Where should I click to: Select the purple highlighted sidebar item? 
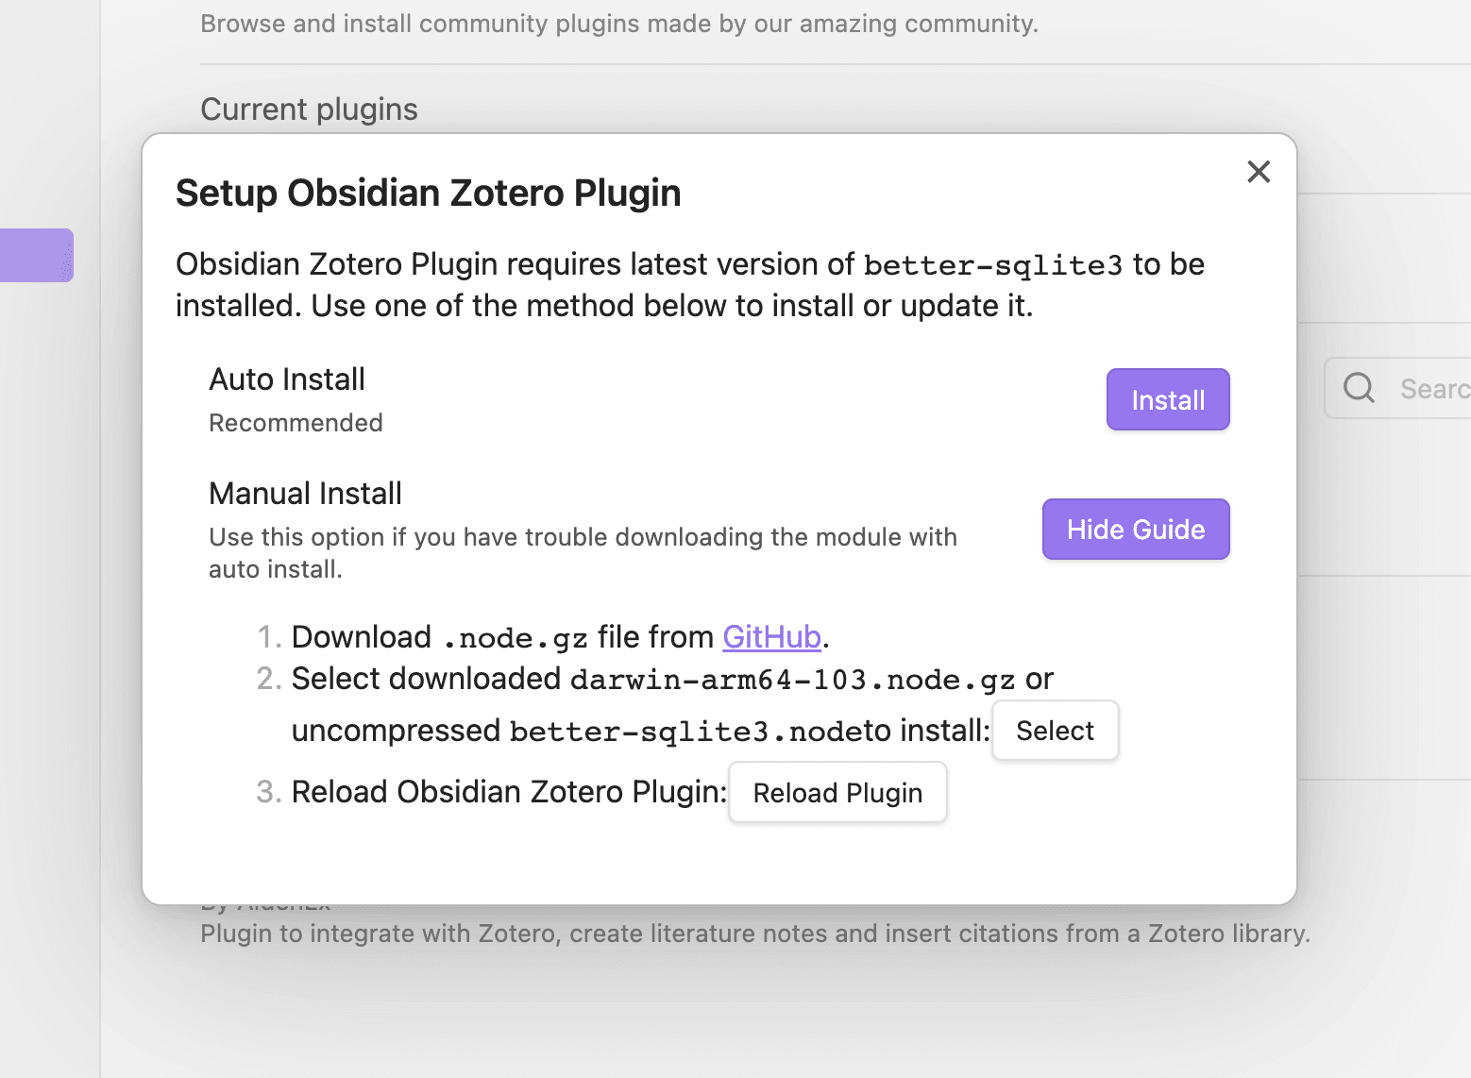pos(37,255)
